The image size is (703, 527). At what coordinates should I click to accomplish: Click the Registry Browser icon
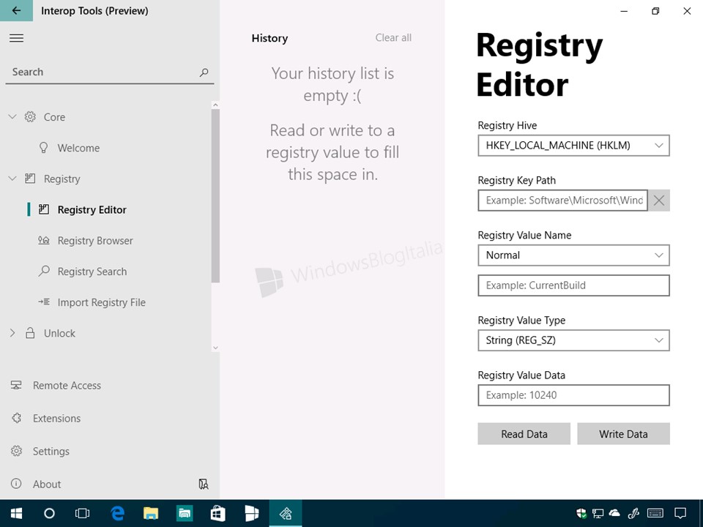(44, 240)
